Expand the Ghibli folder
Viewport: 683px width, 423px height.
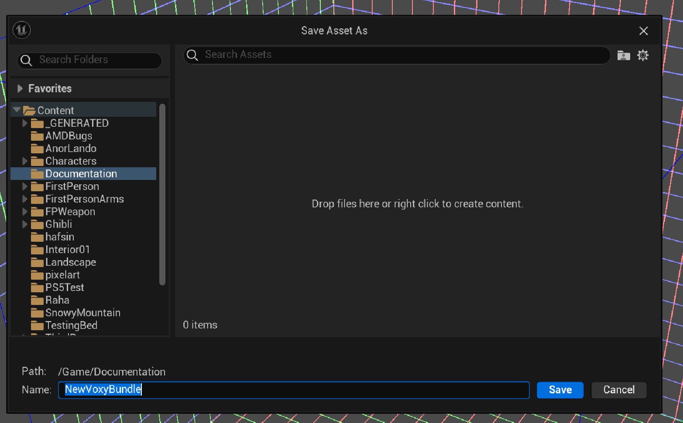coord(25,224)
